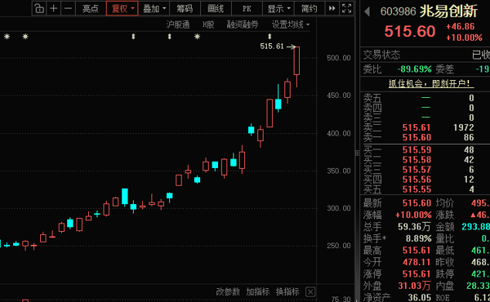The image size is (490, 302).
Task: Show the 筹码 chip distribution
Action: 185,8
